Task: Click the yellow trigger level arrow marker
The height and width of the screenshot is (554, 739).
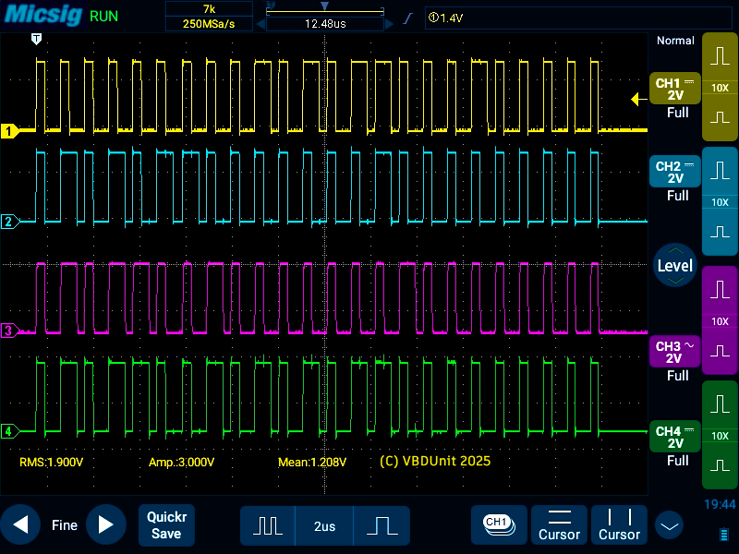Action: tap(636, 100)
